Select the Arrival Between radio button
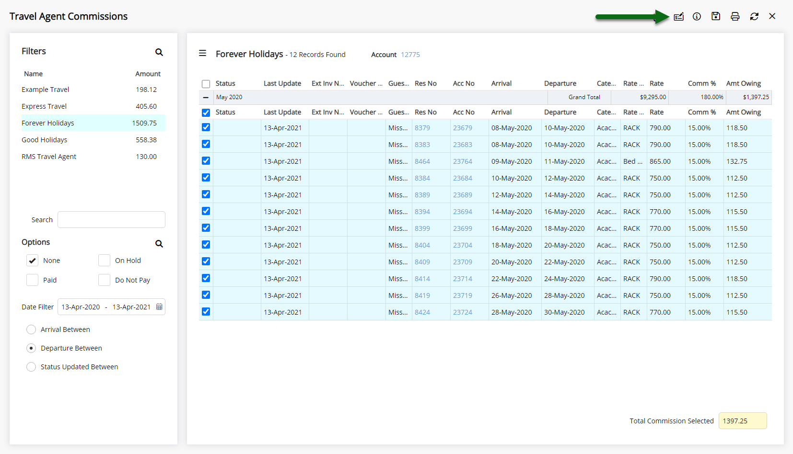 click(31, 329)
